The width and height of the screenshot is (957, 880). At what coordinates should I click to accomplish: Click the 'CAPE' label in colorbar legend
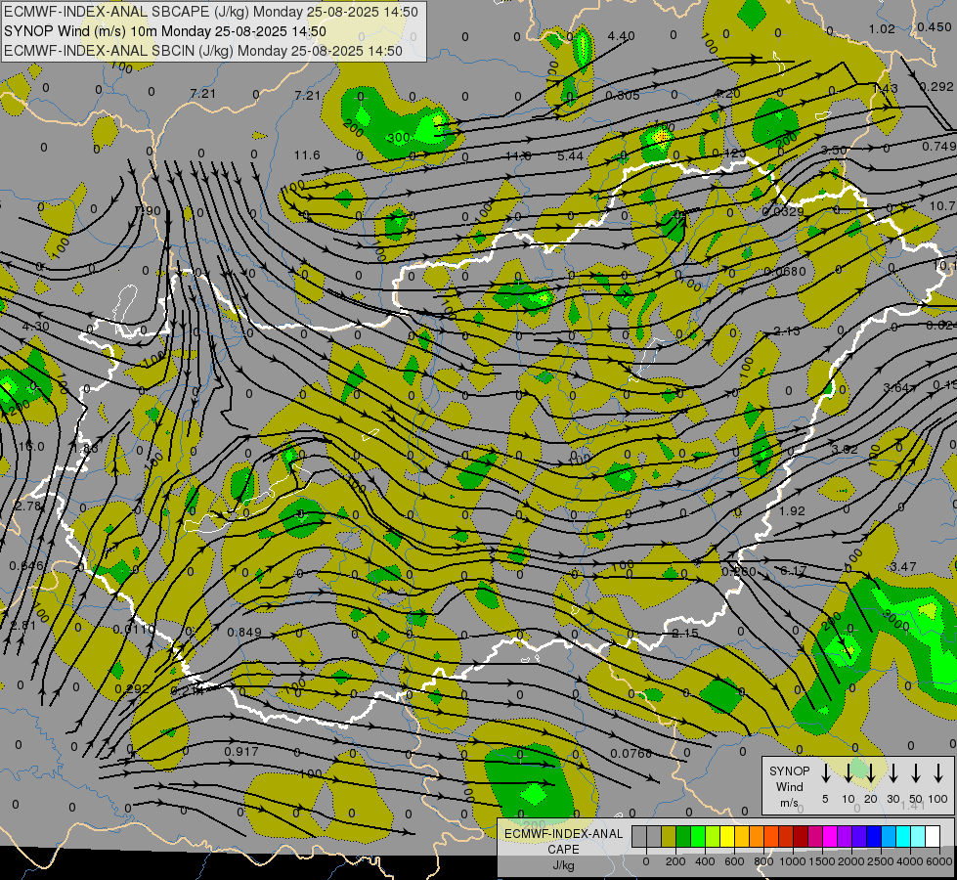[563, 850]
